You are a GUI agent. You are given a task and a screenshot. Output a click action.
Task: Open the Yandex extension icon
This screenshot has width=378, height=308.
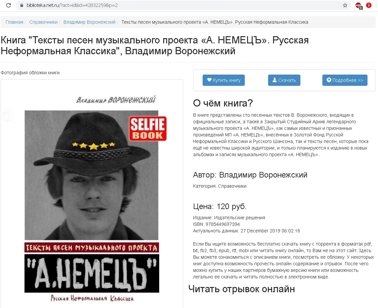click(x=369, y=5)
